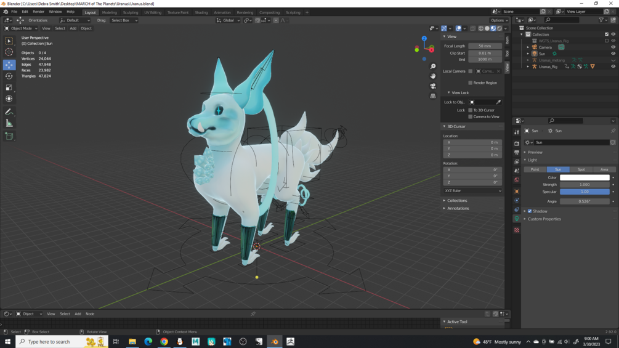619x348 pixels.
Task: Click the pan view hand icon
Action: 433,76
